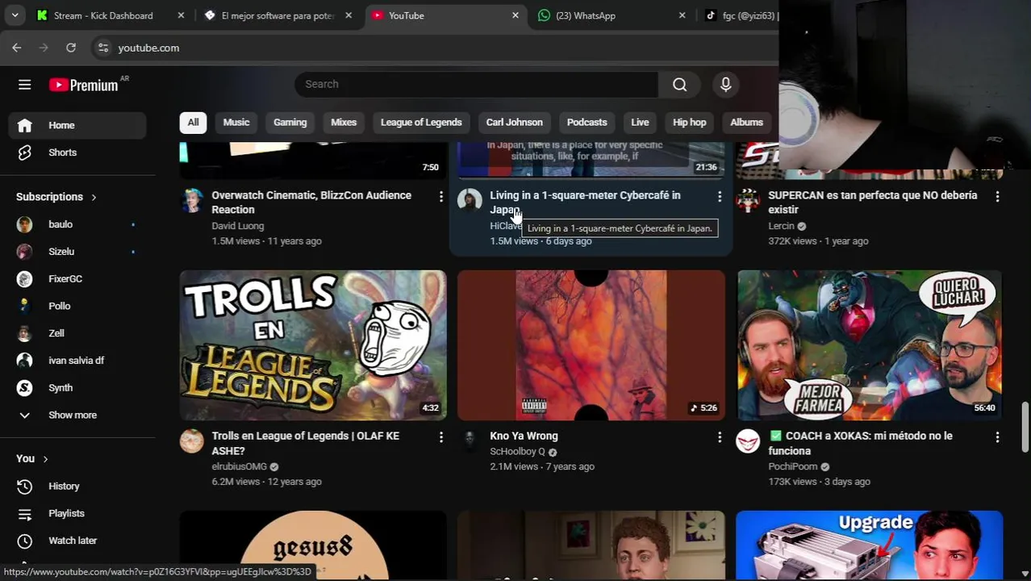
Task: Open more options for Kno Ya Wrong video
Action: point(720,437)
